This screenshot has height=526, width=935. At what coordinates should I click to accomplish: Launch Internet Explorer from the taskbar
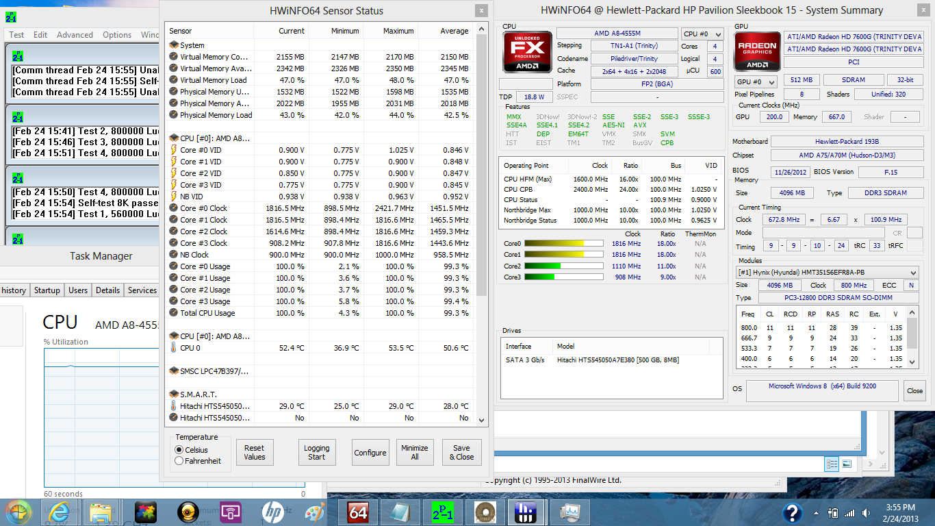(60, 512)
